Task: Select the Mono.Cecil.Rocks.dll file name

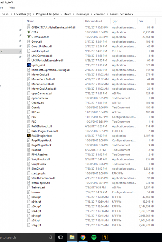Action: pyautogui.click(x=44, y=89)
